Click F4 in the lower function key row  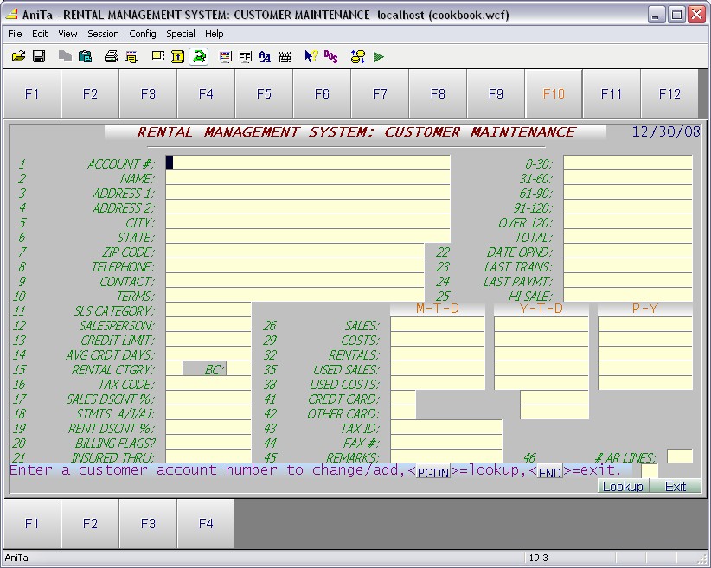pyautogui.click(x=206, y=524)
